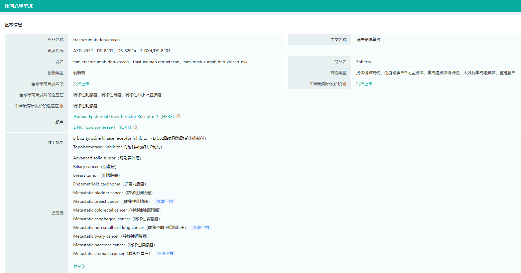Click 批准上市 link in 中国最高研发阶段 row

click(364, 84)
